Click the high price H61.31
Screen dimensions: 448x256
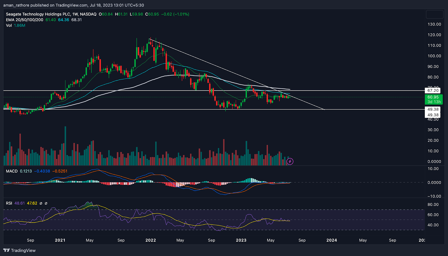point(121,14)
